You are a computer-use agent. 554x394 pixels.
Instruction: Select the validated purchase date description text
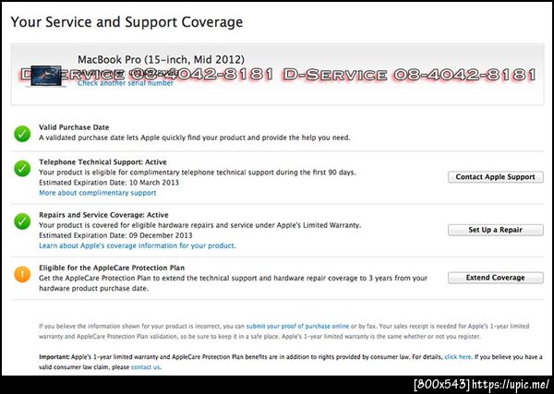pyautogui.click(x=195, y=137)
